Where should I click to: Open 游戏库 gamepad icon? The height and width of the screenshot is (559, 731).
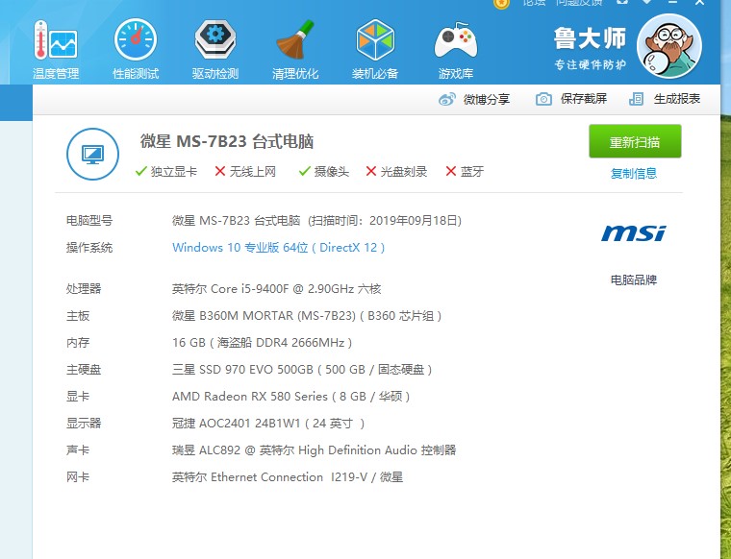click(x=456, y=41)
